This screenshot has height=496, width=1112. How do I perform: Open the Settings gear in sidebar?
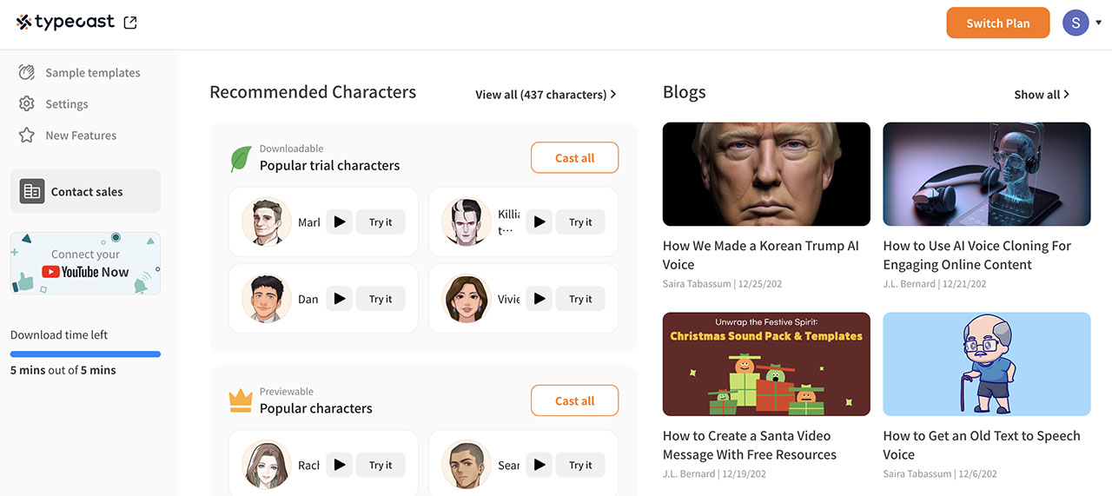click(27, 104)
